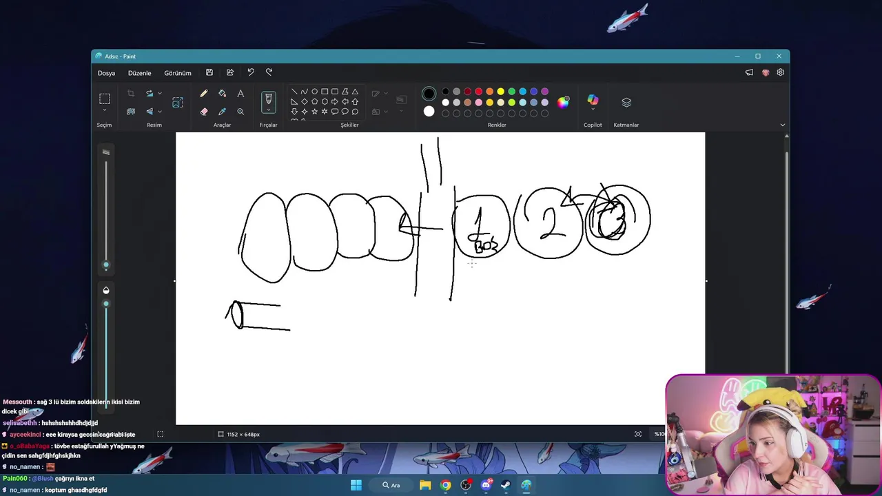The height and width of the screenshot is (496, 882).
Task: Select the triangle shape
Action: coord(355,92)
